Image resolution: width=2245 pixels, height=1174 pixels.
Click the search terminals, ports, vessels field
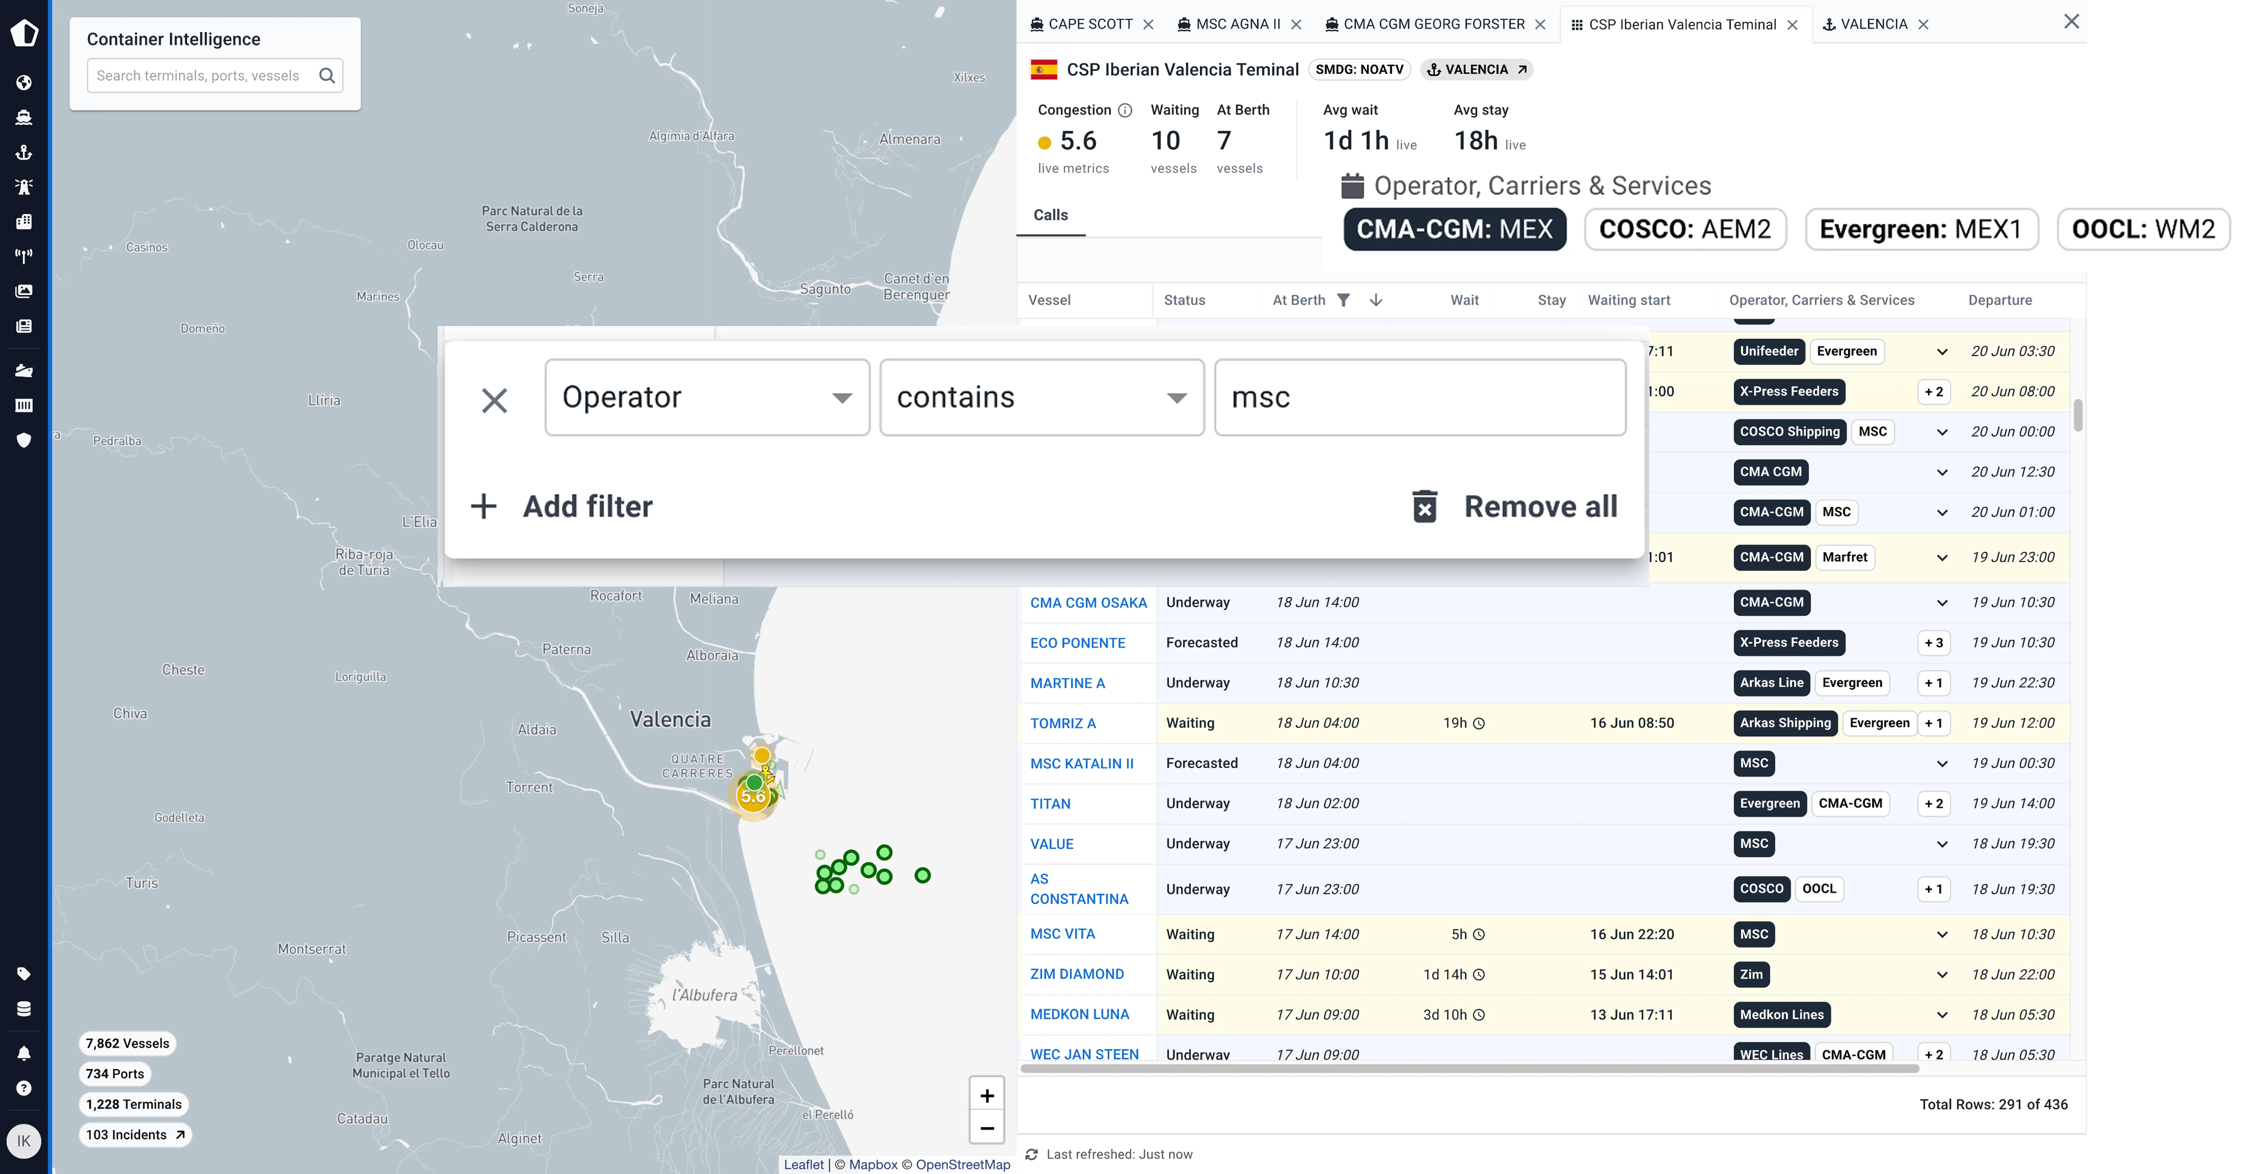tap(214, 76)
